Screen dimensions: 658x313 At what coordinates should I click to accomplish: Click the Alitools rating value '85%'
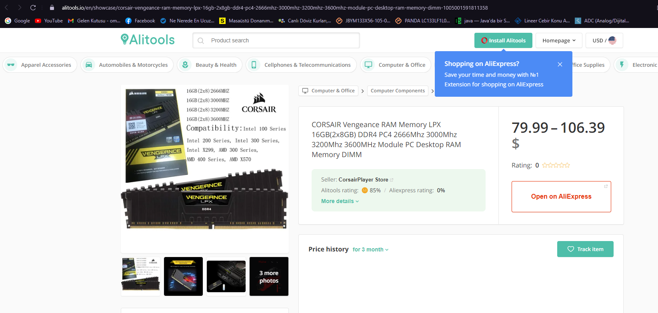375,190
